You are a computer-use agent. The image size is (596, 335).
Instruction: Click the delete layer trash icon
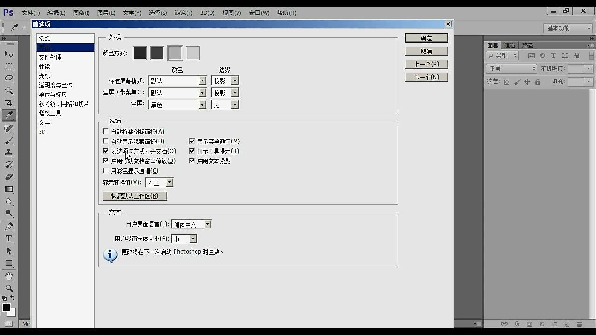click(580, 324)
